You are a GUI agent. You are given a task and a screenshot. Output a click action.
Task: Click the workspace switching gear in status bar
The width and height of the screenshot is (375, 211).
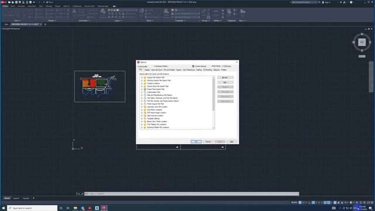click(350, 203)
